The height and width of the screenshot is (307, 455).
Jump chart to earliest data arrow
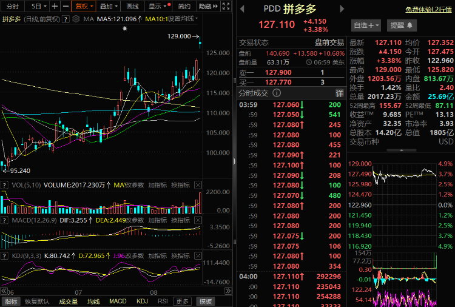[4, 291]
